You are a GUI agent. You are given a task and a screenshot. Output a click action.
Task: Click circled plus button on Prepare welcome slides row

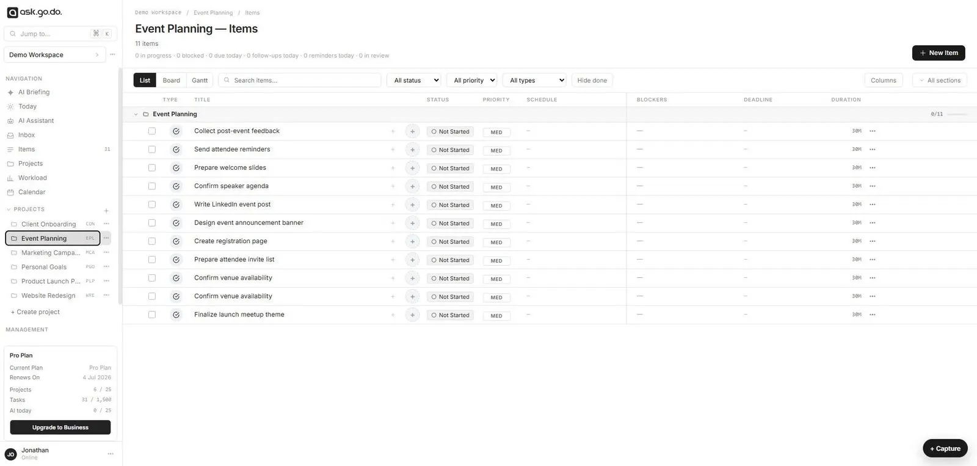(x=412, y=168)
